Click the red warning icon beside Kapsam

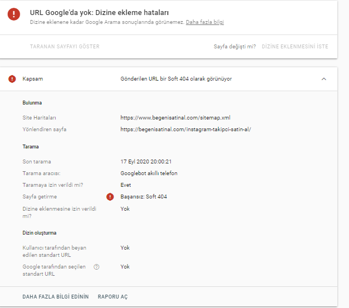click(12, 79)
